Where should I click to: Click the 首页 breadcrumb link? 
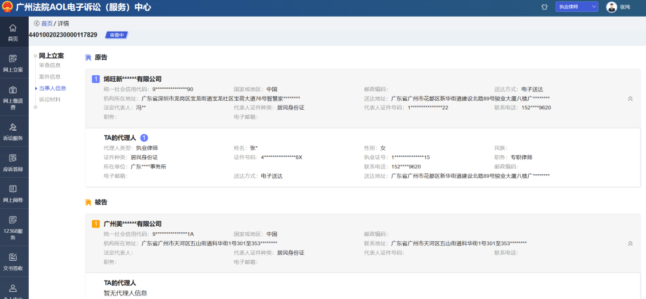coord(47,23)
